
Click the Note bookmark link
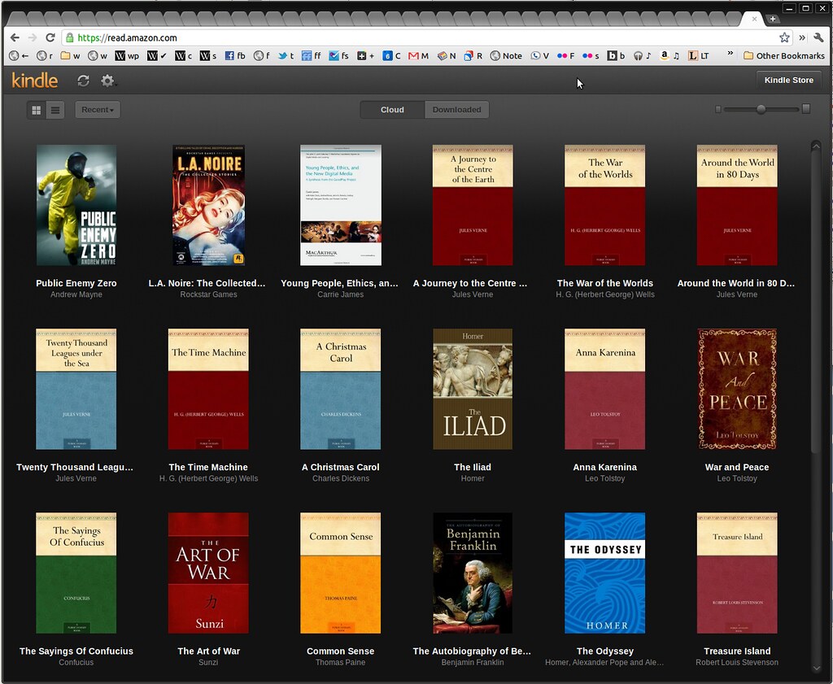511,55
